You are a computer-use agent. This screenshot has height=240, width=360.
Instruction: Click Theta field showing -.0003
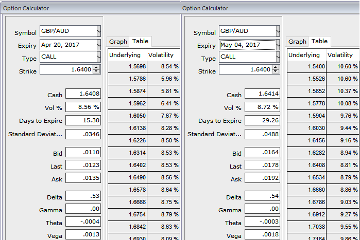point(262,221)
